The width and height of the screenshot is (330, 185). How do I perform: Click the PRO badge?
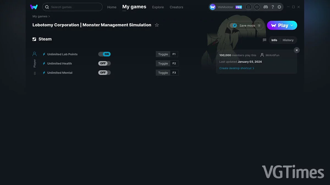click(239, 7)
